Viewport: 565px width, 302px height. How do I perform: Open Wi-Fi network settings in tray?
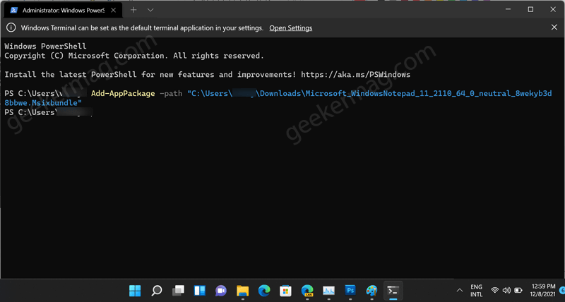(495, 290)
